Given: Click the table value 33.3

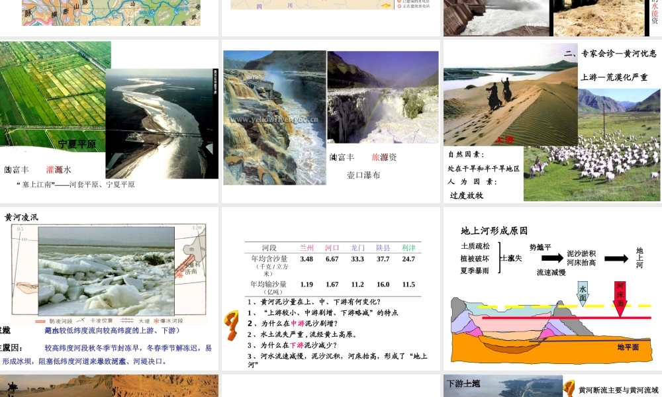Looking at the screenshot, I should point(357,259).
